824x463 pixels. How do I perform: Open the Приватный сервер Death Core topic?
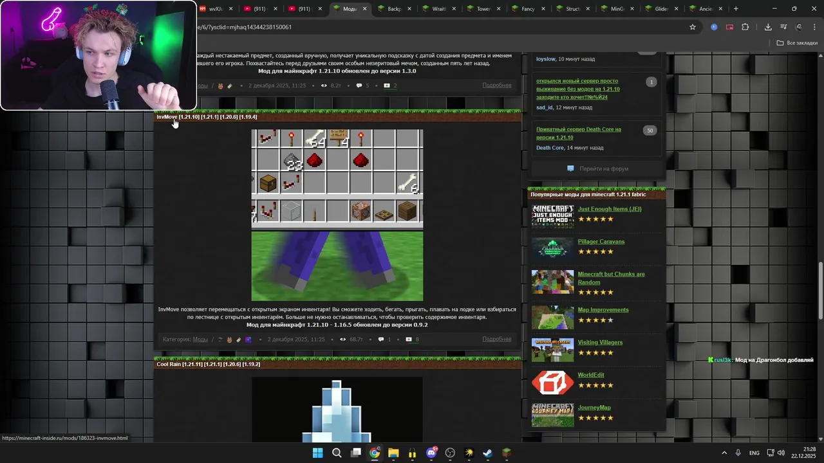579,133
